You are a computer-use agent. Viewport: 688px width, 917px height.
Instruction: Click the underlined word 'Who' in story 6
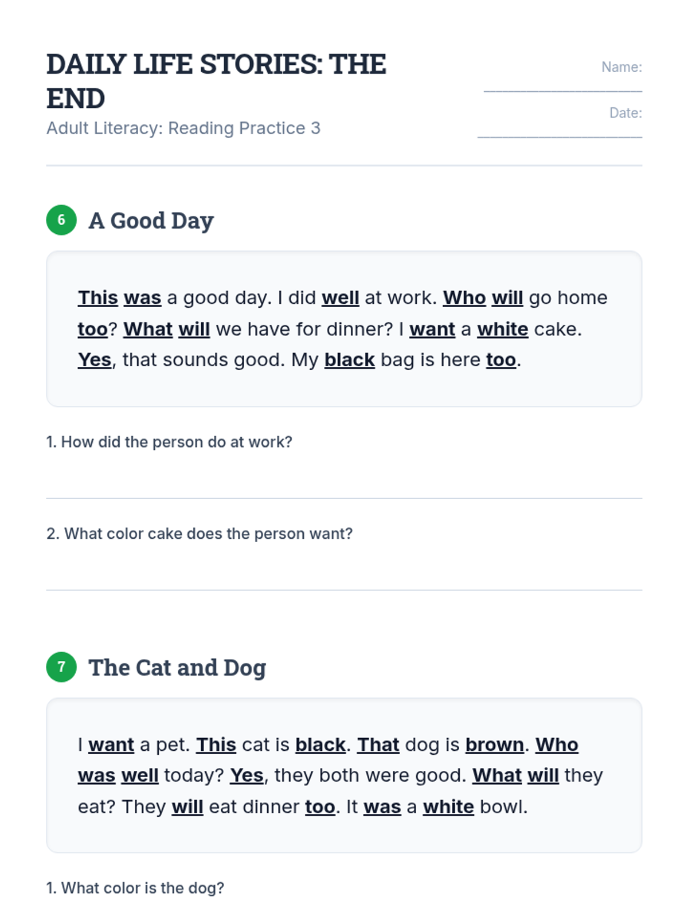coord(464,298)
